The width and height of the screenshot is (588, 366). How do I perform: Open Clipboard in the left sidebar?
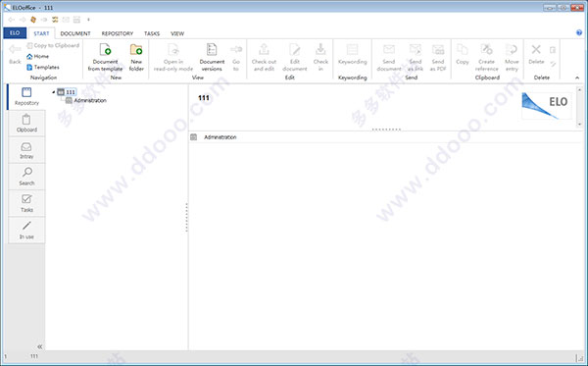coord(26,124)
